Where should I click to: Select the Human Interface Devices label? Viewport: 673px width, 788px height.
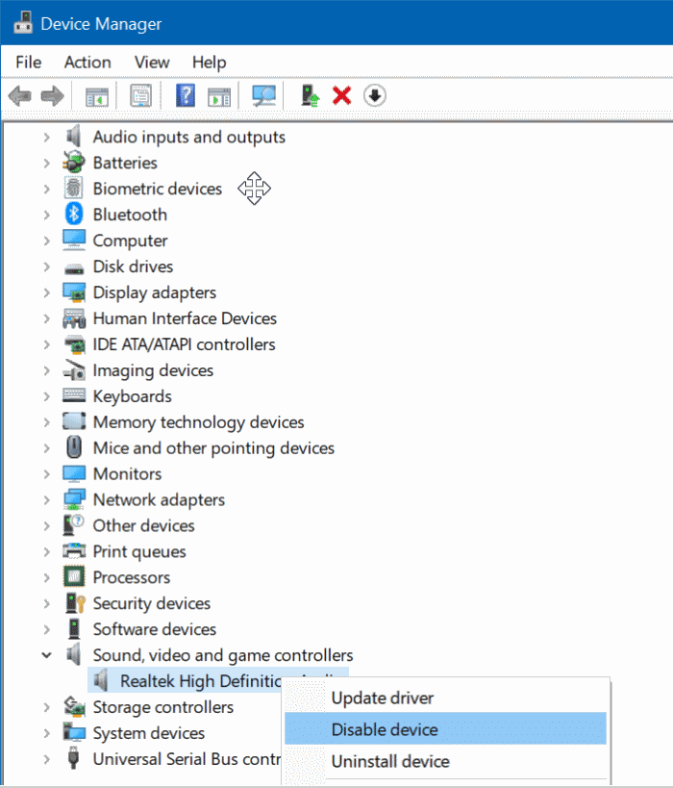(185, 318)
